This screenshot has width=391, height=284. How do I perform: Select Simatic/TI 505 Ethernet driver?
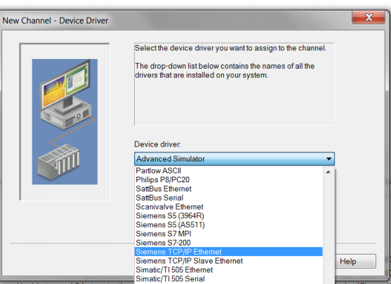pos(229,270)
